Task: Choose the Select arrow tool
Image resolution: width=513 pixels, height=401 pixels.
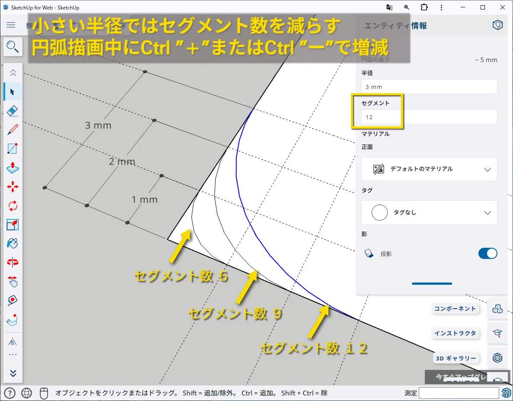Action: click(x=13, y=92)
